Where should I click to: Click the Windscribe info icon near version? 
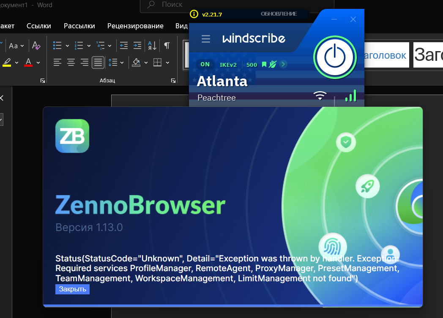point(194,14)
